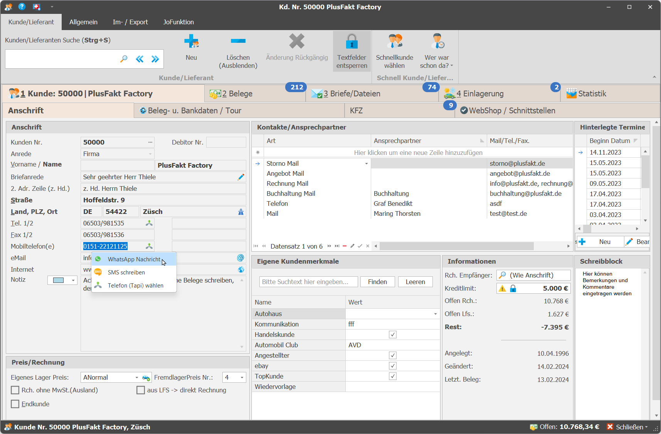Open the Statistik tab
Image resolution: width=661 pixels, height=434 pixels.
[610, 94]
